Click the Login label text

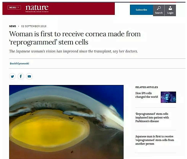click(170, 13)
